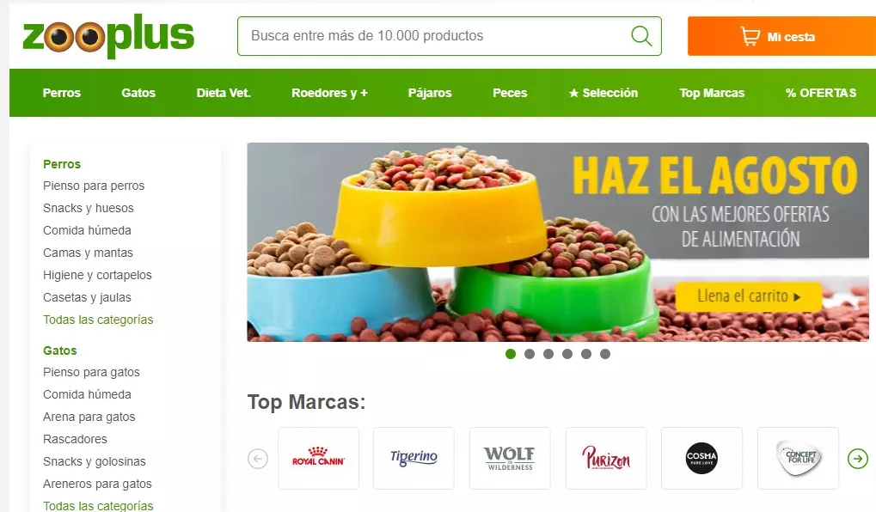Show next brands with right arrow
The width and height of the screenshot is (876, 512).
858,459
